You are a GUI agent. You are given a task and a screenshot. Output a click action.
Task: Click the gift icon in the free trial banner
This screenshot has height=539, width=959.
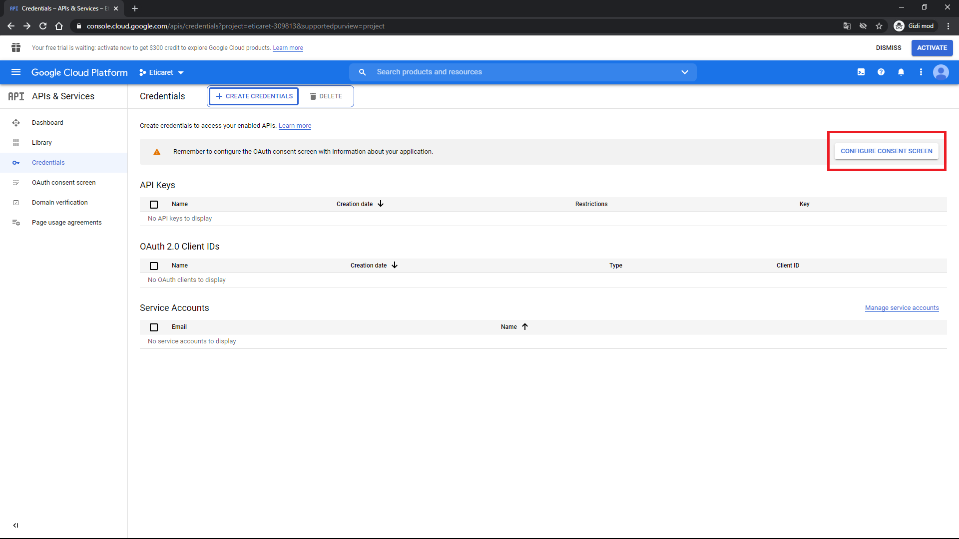(x=16, y=48)
